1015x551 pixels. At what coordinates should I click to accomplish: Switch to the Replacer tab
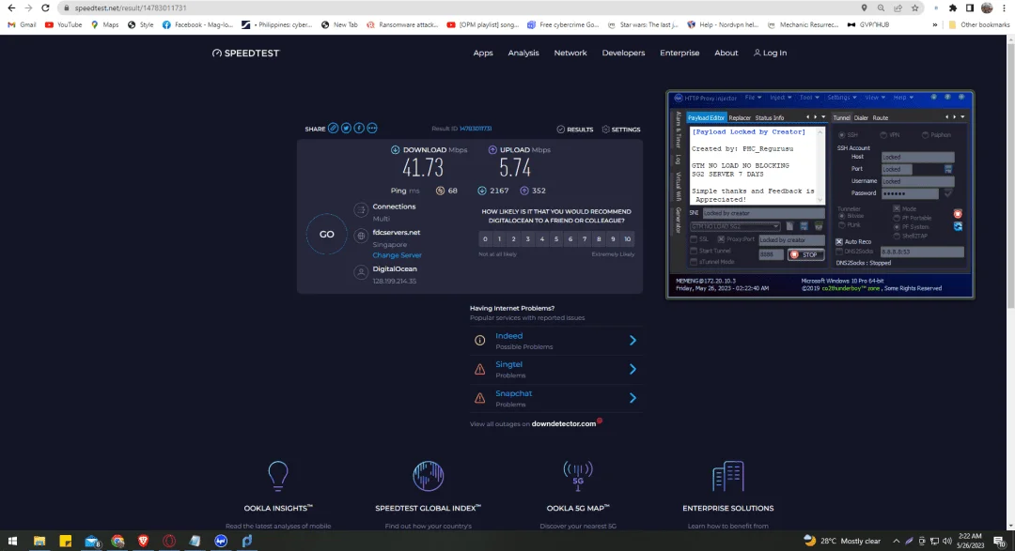[x=740, y=117]
